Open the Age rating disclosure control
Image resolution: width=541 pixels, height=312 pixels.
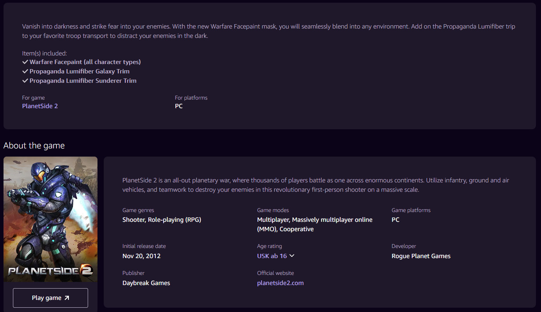coord(276,256)
